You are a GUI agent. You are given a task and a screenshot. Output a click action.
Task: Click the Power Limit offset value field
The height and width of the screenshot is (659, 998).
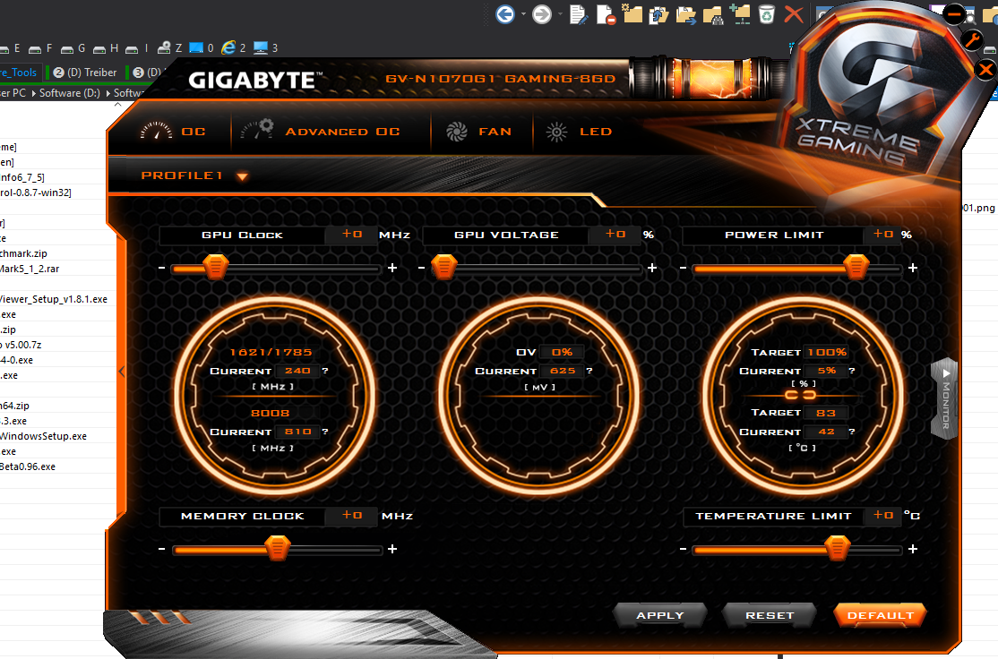pos(882,235)
